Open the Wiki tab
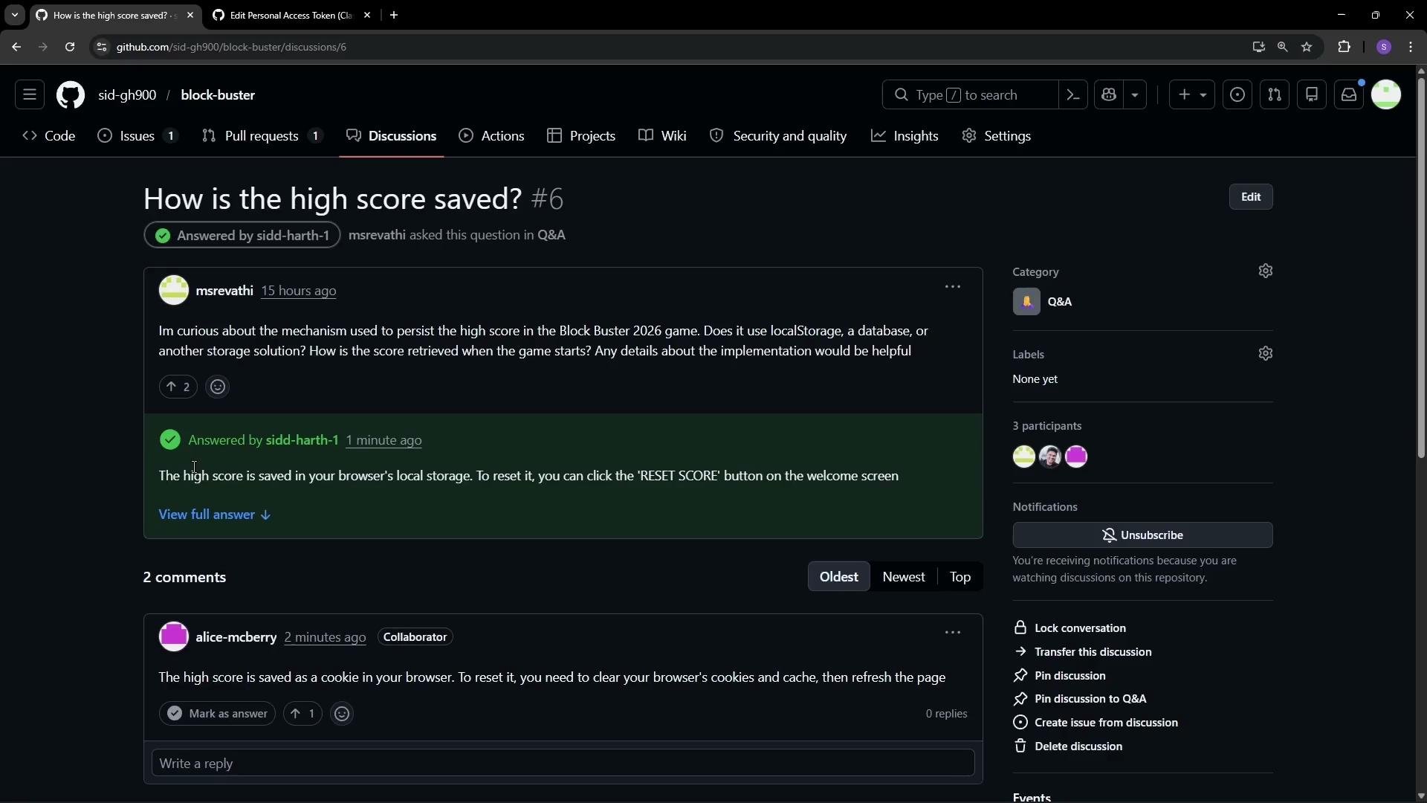Screen dimensions: 1427x803 (662, 136)
